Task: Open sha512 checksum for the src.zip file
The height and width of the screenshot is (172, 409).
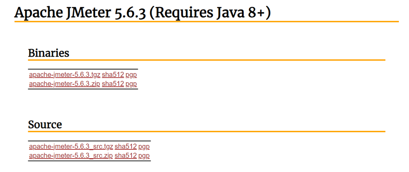Action: click(x=126, y=156)
